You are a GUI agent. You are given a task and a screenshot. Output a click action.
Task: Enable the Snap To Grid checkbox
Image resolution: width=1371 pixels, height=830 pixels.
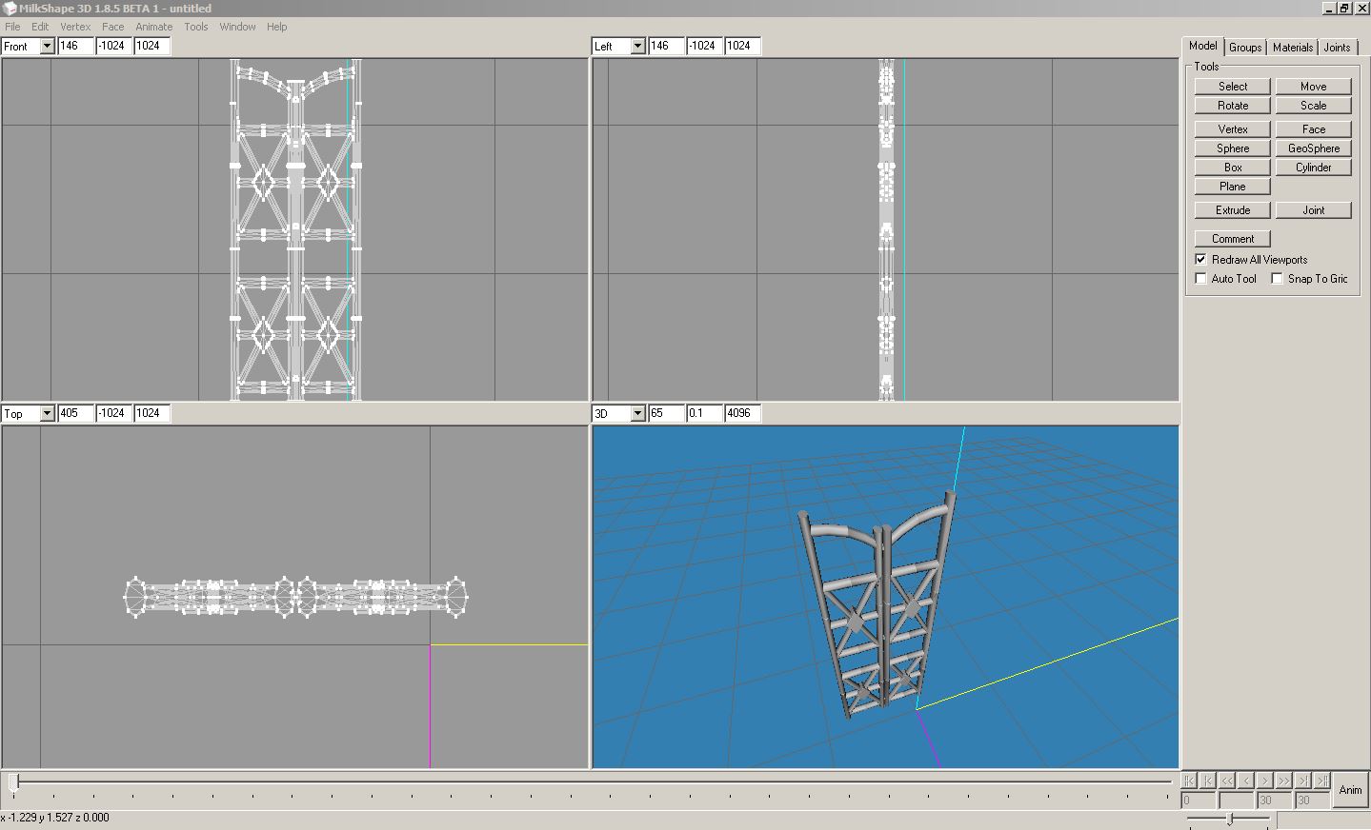(x=1277, y=278)
